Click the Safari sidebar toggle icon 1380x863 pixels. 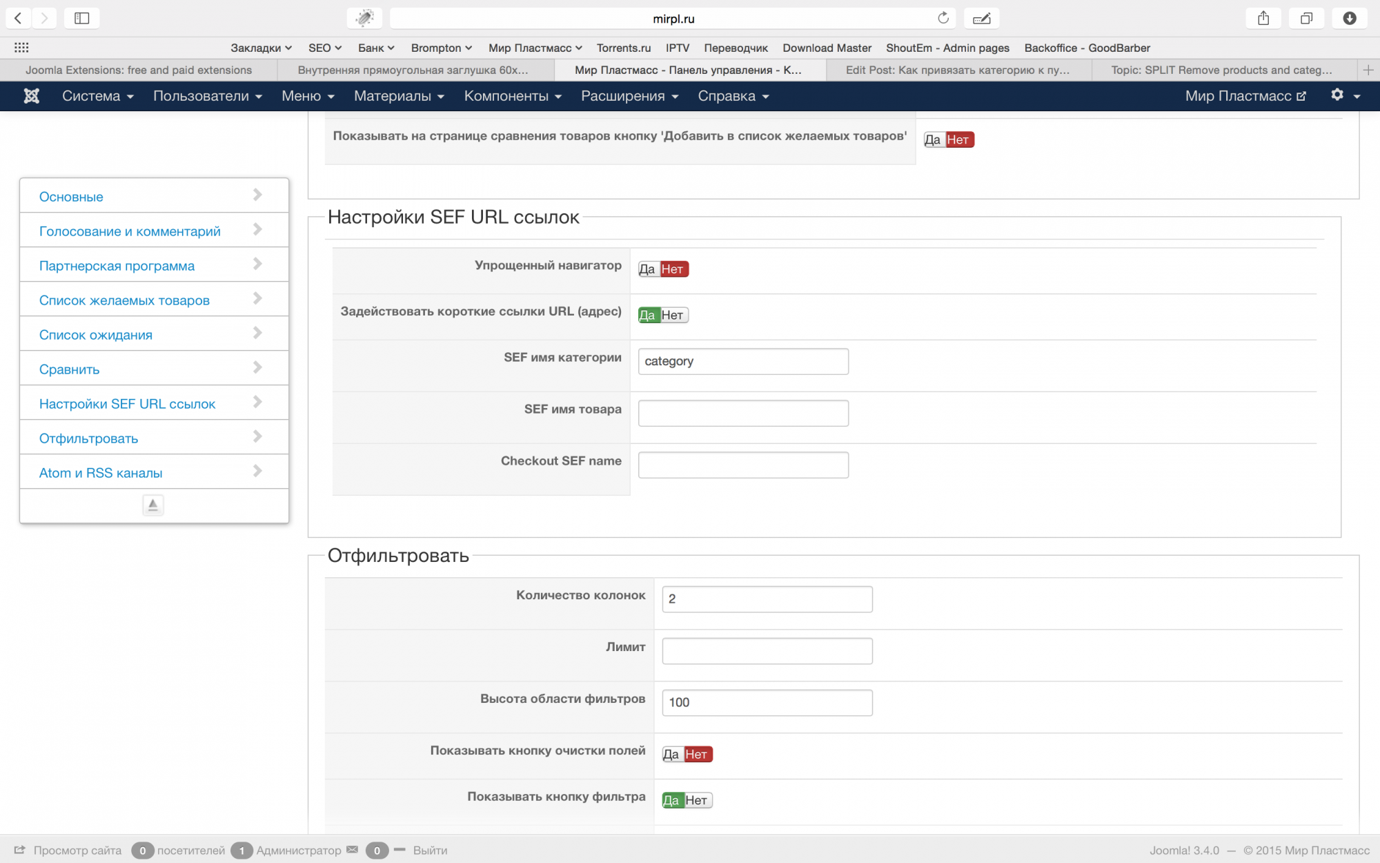(x=81, y=18)
